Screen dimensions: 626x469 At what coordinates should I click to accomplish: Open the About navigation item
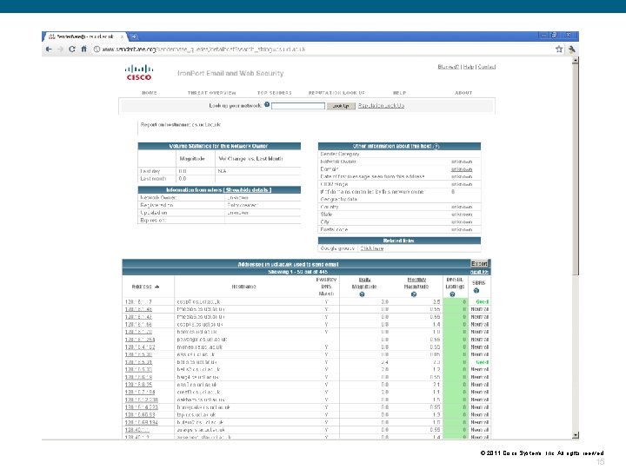[463, 93]
